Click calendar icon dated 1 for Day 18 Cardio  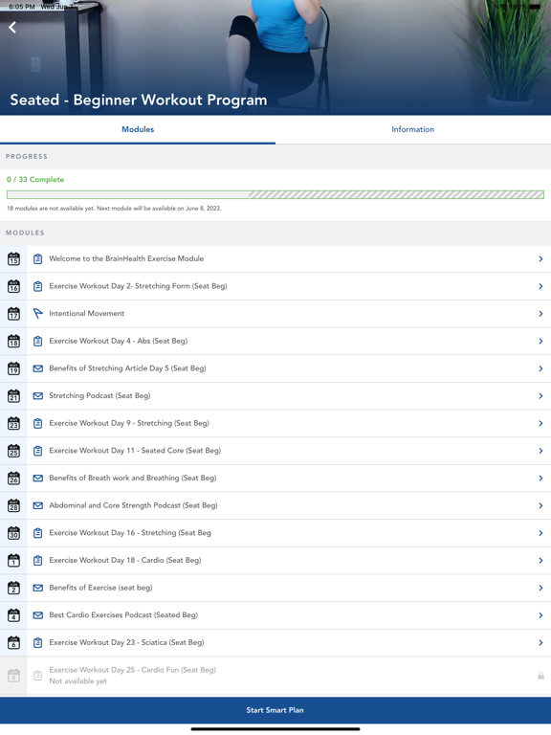click(13, 560)
